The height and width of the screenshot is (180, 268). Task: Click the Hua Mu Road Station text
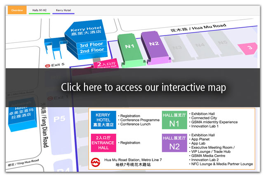[133, 160]
